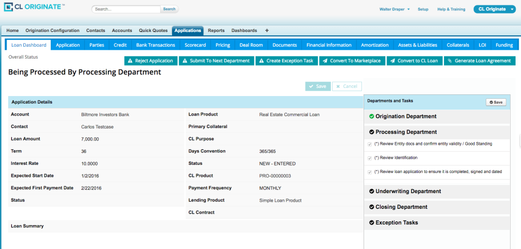Click the check icon beside Underwriting Department
521x249 pixels.
coord(371,191)
